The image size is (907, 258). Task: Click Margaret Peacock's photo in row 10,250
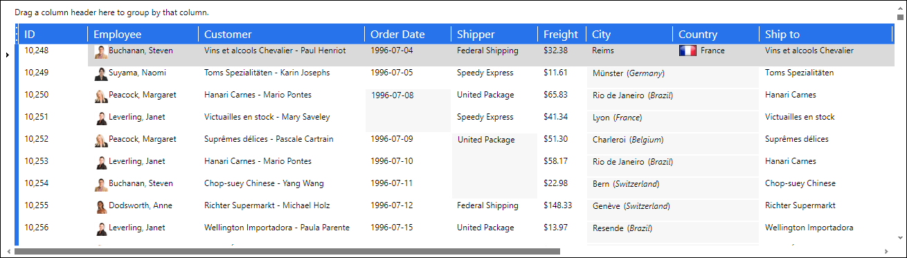tap(101, 96)
